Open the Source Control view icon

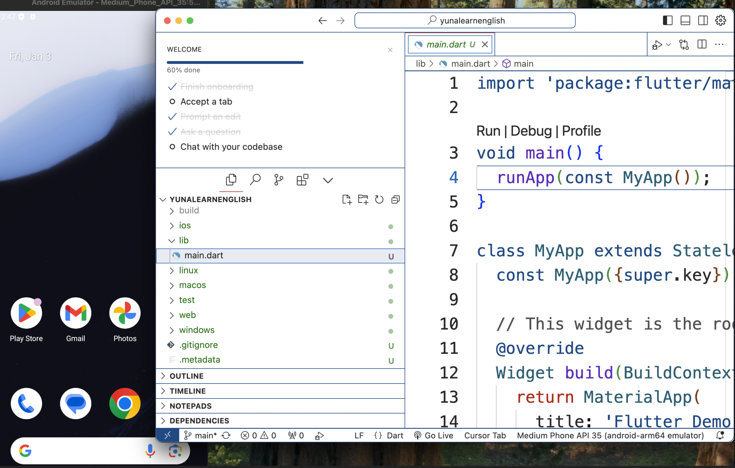(x=278, y=180)
